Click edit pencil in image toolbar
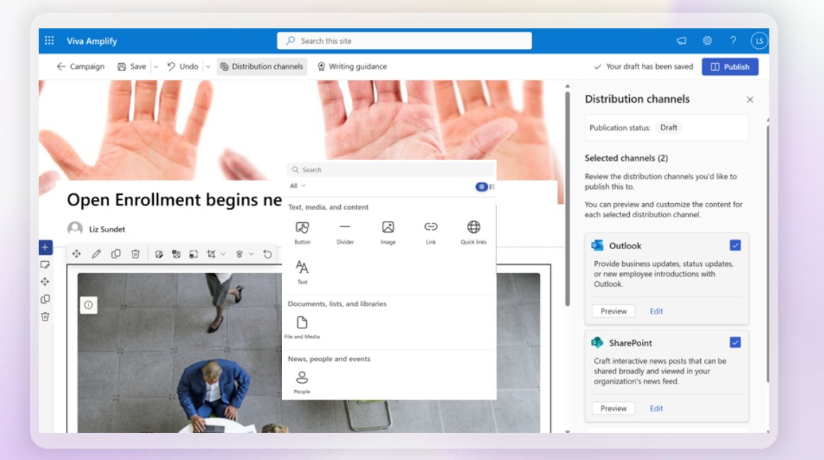The height and width of the screenshot is (460, 824). click(96, 254)
